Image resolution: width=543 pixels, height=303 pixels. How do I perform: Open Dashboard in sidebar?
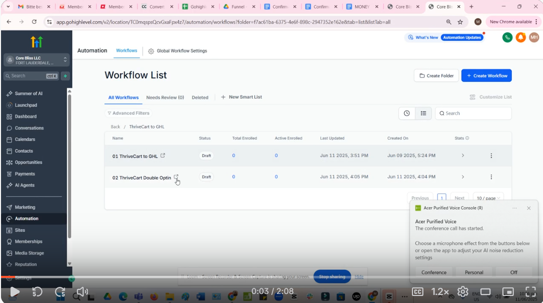click(x=26, y=117)
